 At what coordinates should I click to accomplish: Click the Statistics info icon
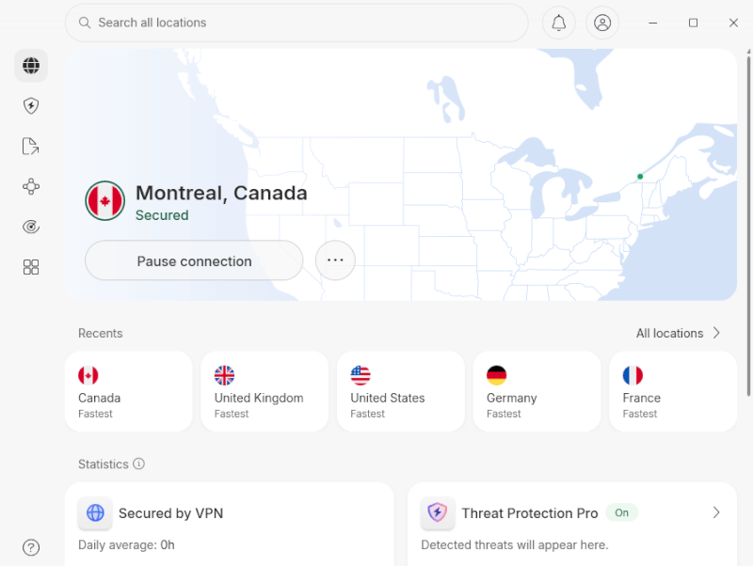[138, 464]
